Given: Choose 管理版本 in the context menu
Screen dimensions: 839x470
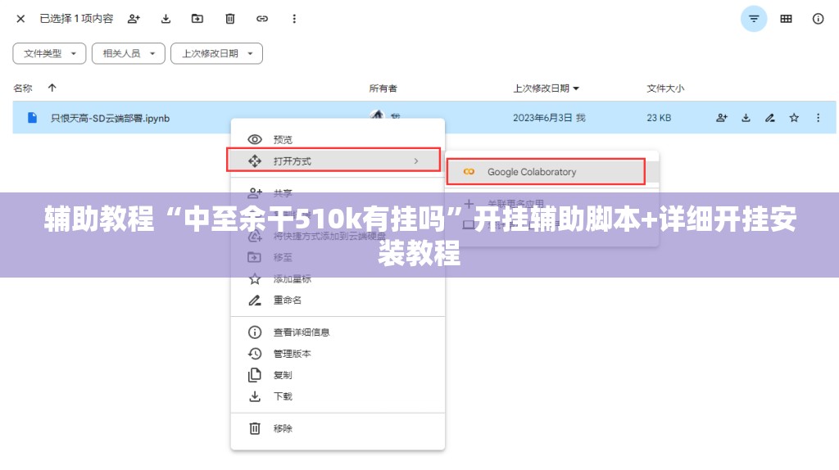Looking at the screenshot, I should [338, 354].
